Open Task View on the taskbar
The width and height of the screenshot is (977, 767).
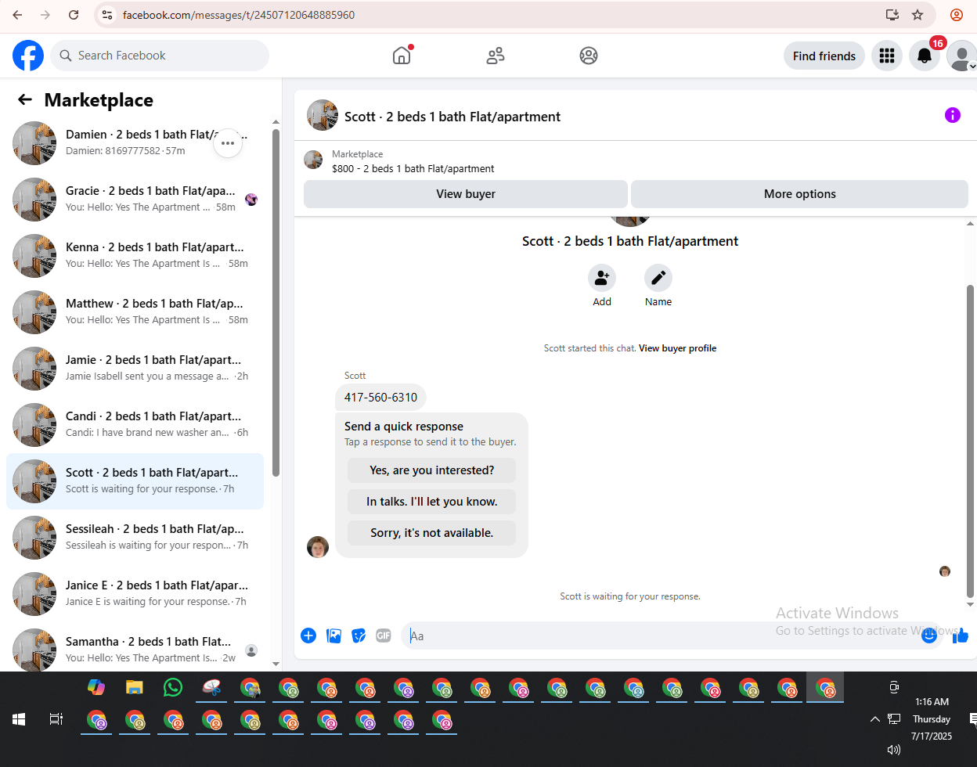tap(56, 718)
